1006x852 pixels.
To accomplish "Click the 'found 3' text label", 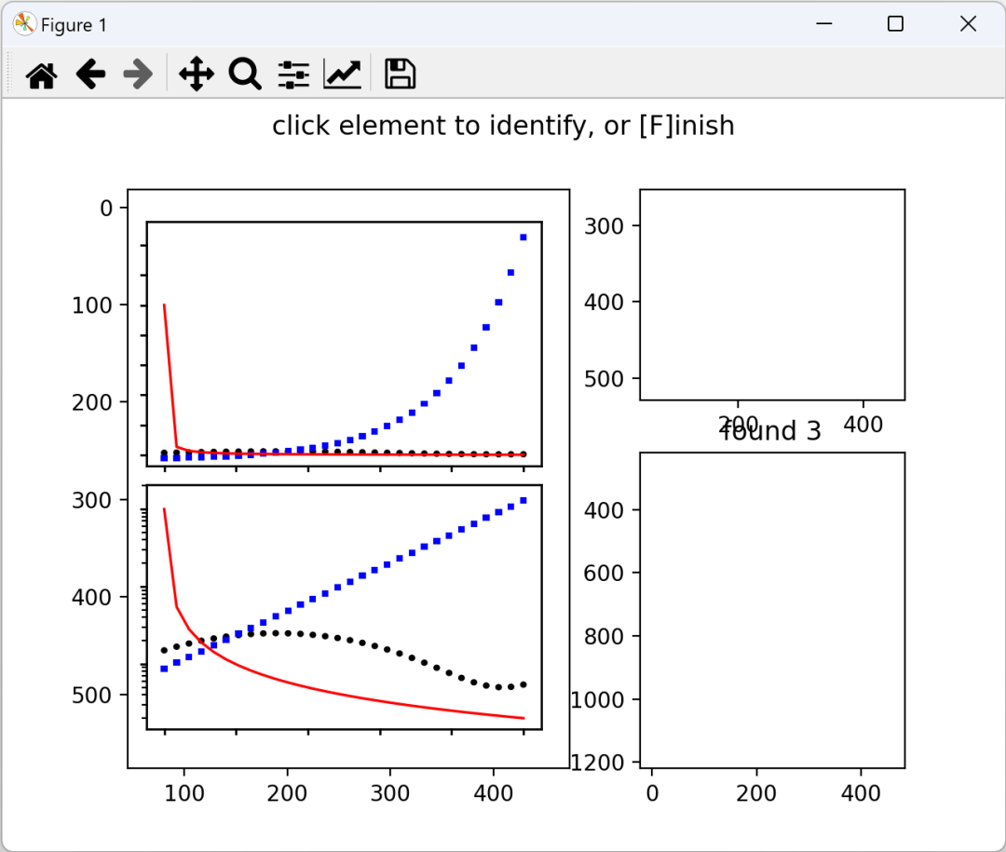I will (770, 431).
